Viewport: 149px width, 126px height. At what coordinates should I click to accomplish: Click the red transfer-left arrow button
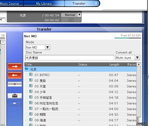point(15,75)
